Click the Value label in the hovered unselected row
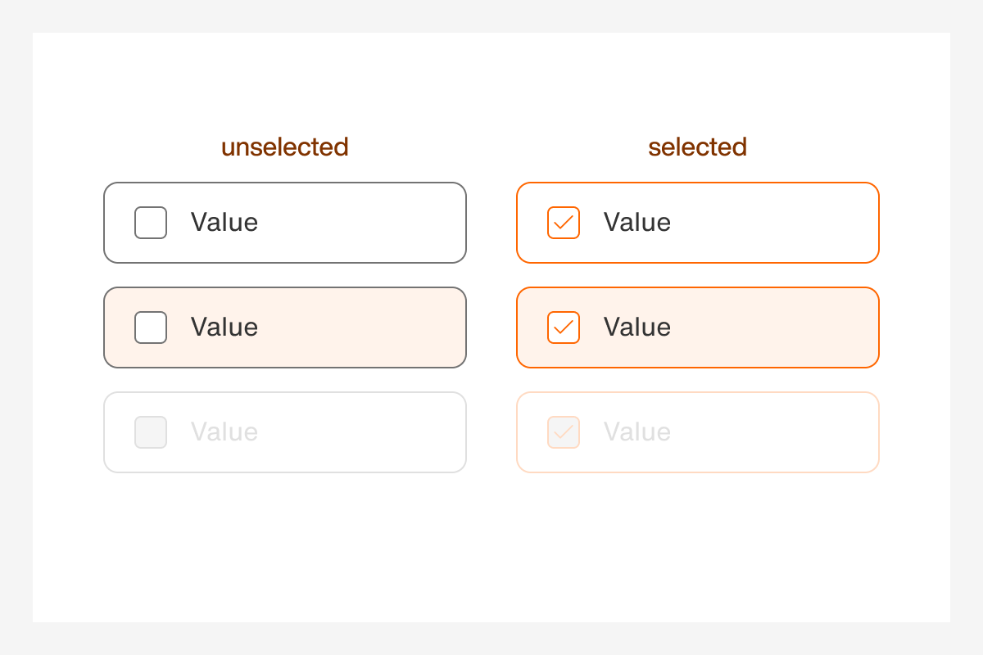Screen dimensions: 983x655 tap(224, 327)
